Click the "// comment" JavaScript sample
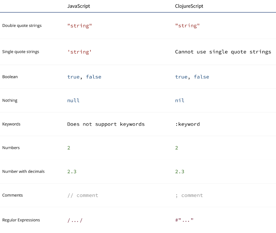 pos(83,195)
